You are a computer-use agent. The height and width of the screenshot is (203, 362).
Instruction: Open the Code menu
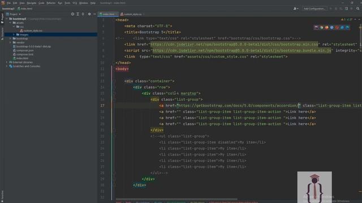pyautogui.click(x=41, y=3)
